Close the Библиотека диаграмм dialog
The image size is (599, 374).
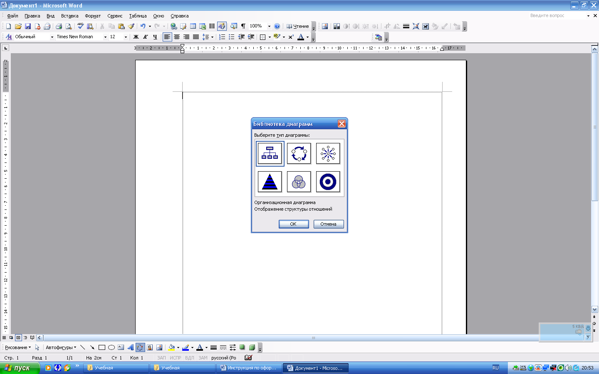342,124
